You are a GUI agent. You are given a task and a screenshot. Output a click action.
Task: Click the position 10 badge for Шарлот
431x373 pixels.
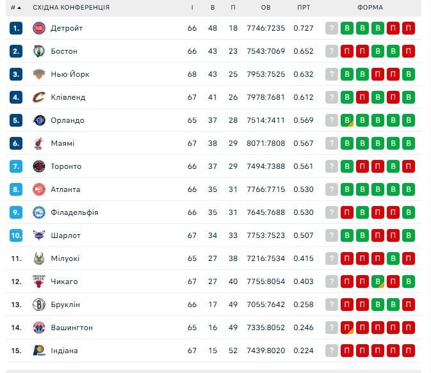[x=16, y=235]
